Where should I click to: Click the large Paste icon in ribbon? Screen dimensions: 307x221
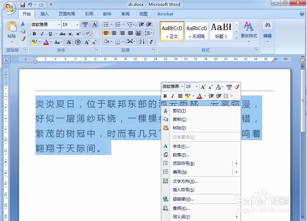[x=12, y=27]
